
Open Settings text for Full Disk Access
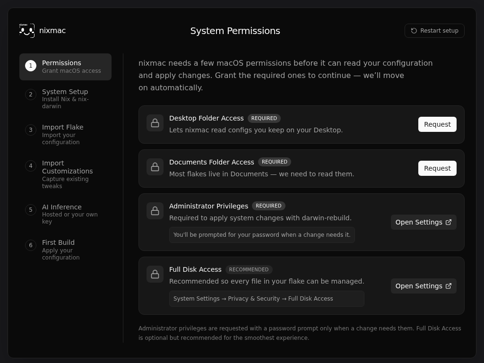click(x=419, y=286)
